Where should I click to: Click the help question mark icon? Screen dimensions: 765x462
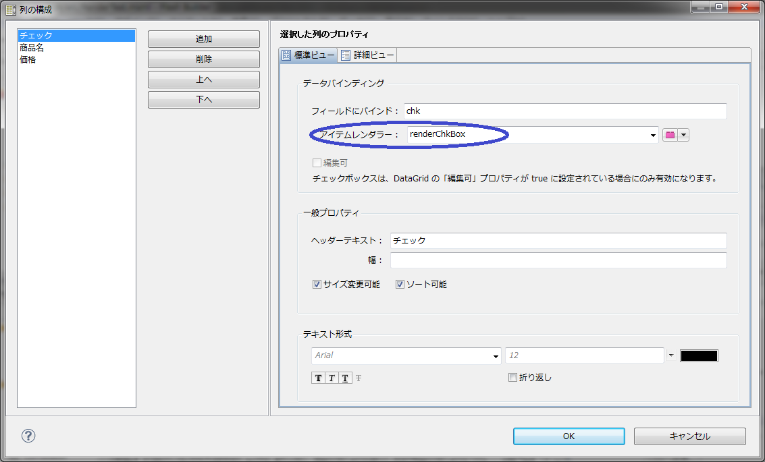[28, 436]
